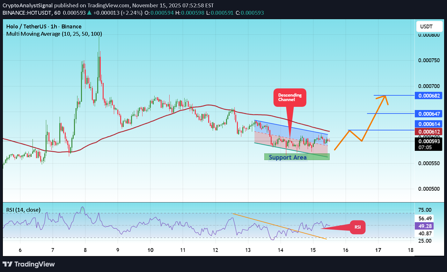Open the RSI (14, close) indicator legend
447x272 pixels.
click(x=23, y=210)
